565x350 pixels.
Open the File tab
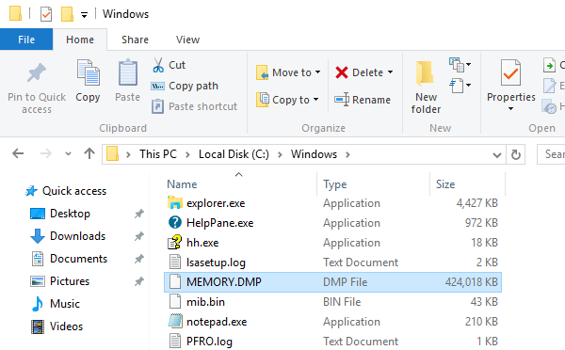(26, 40)
